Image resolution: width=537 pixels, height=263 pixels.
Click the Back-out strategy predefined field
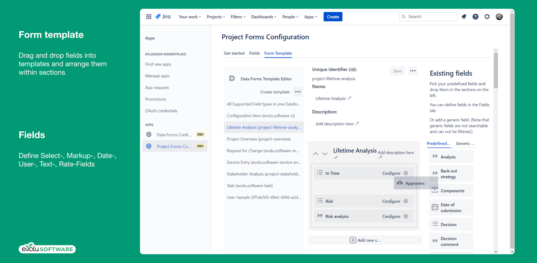coord(451,174)
